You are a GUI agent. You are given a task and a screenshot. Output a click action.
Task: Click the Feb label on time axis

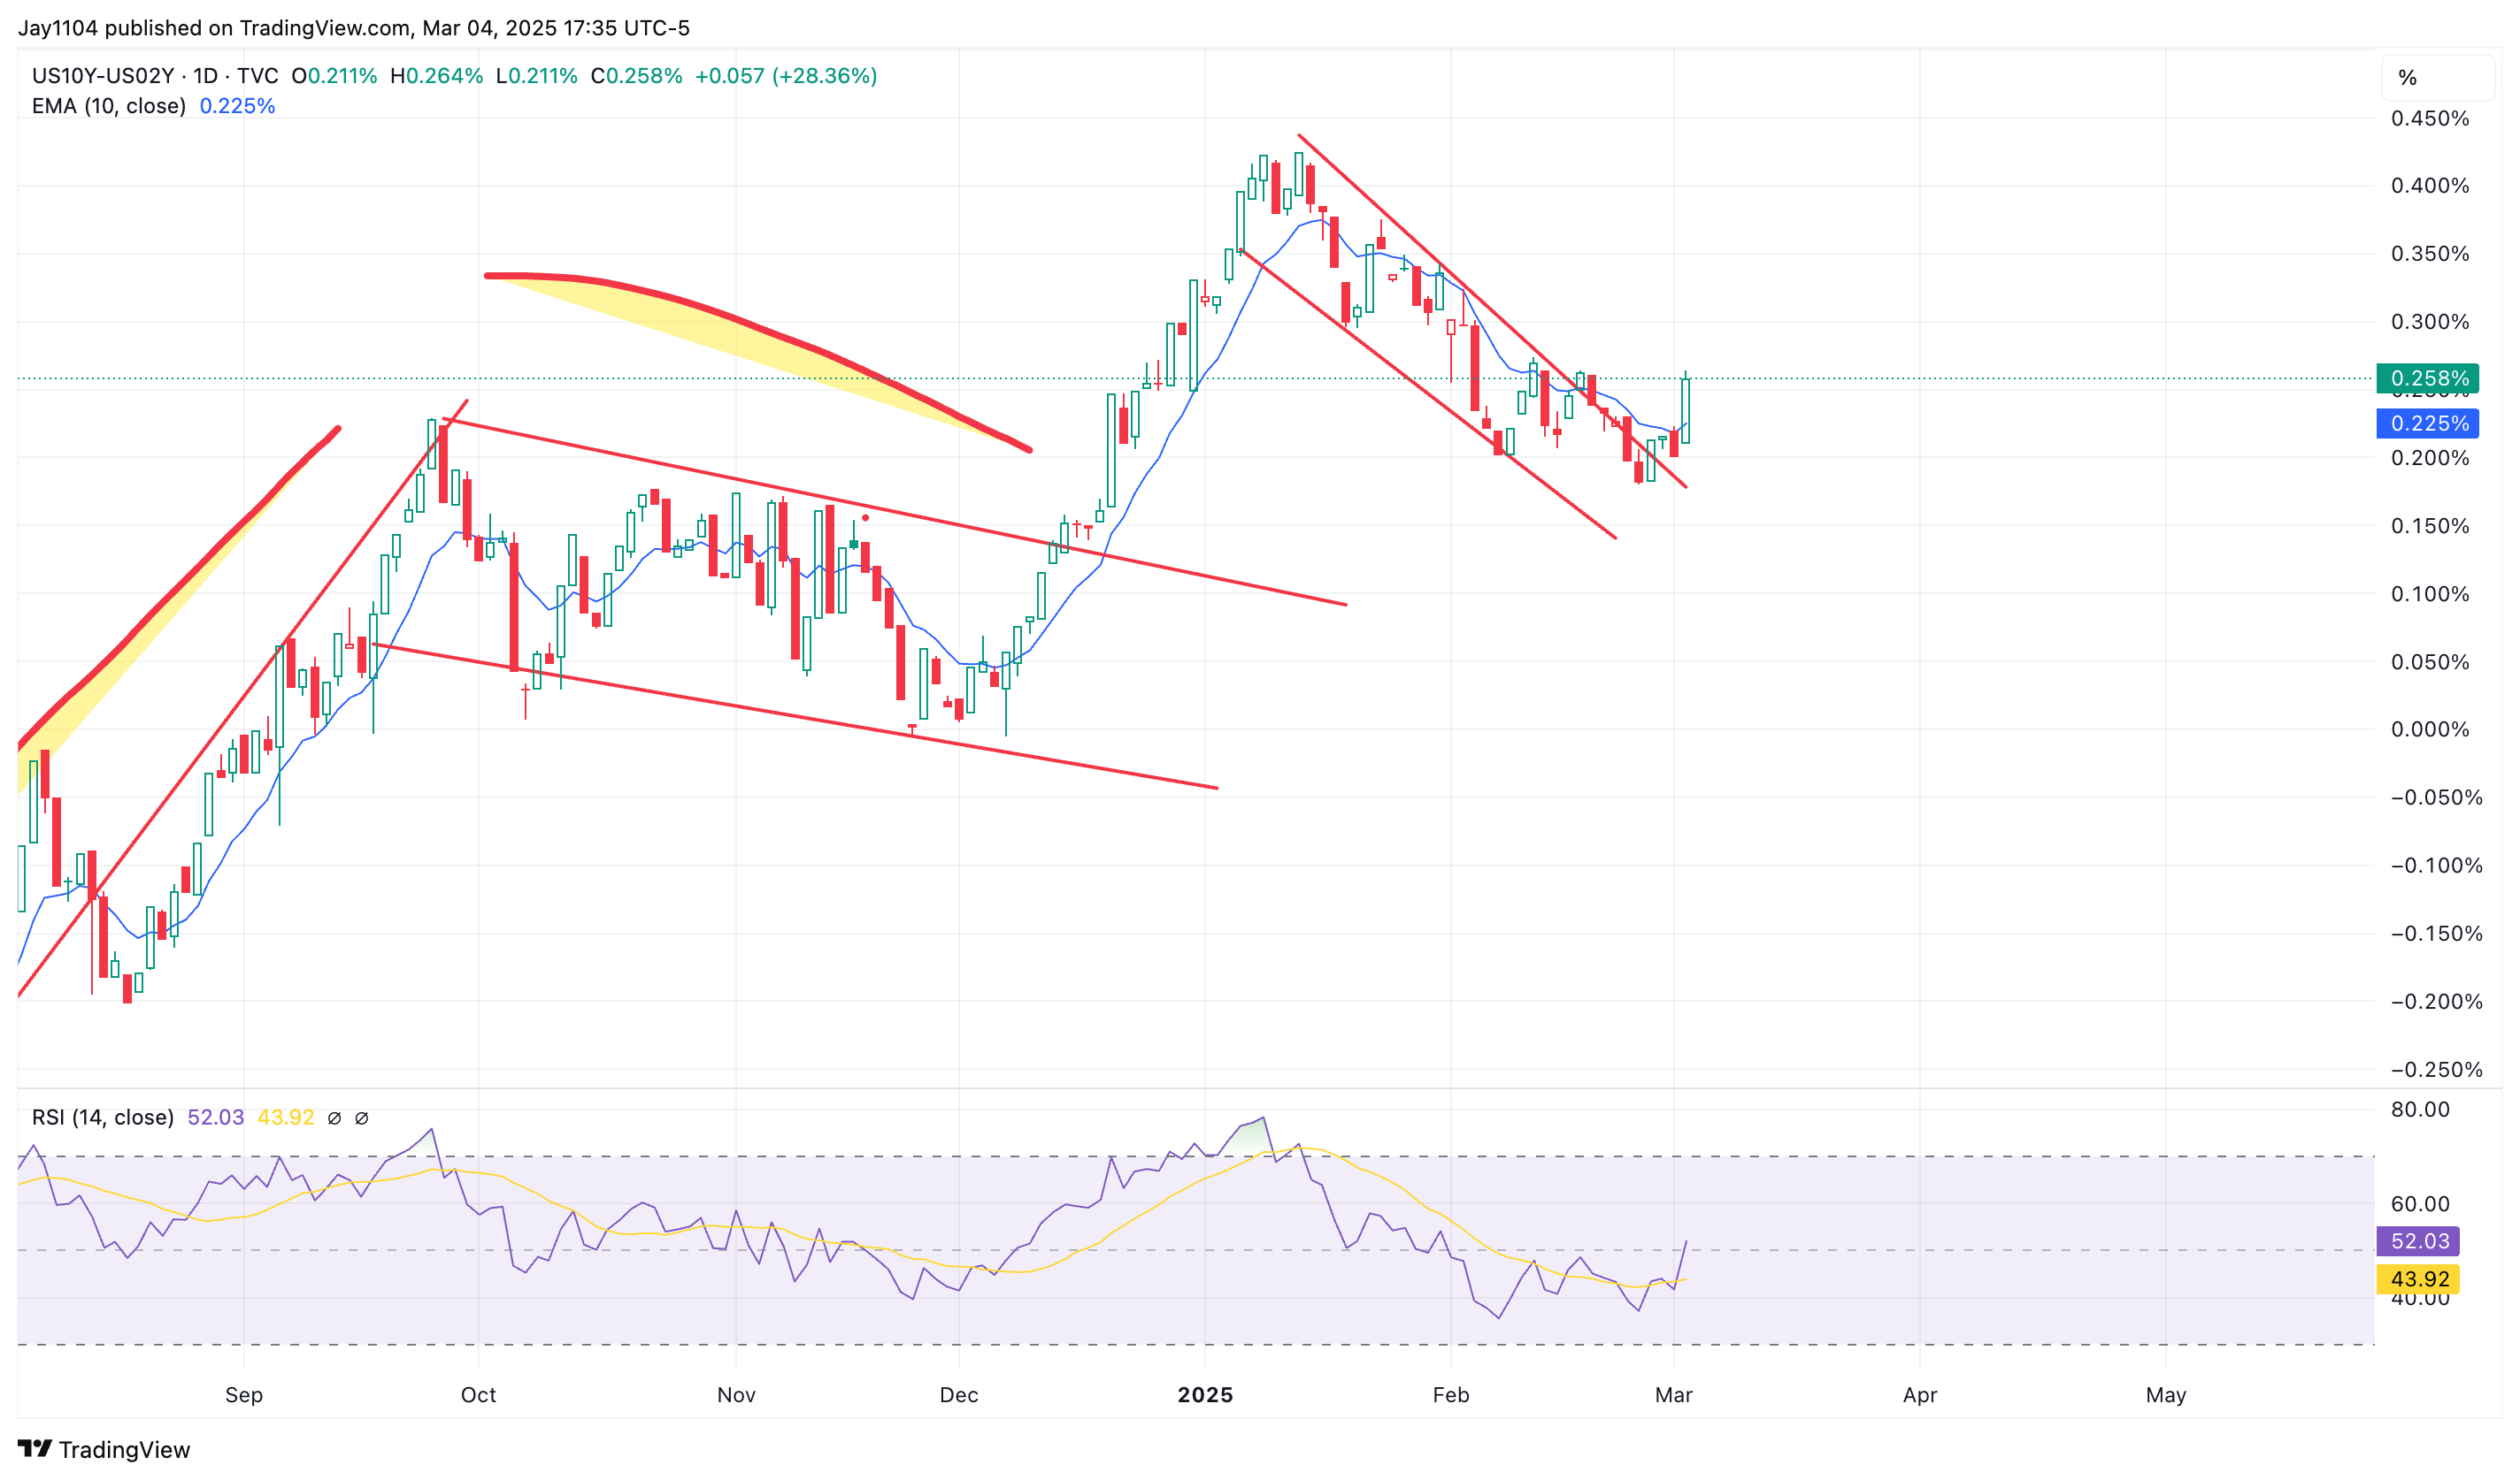1451,1395
